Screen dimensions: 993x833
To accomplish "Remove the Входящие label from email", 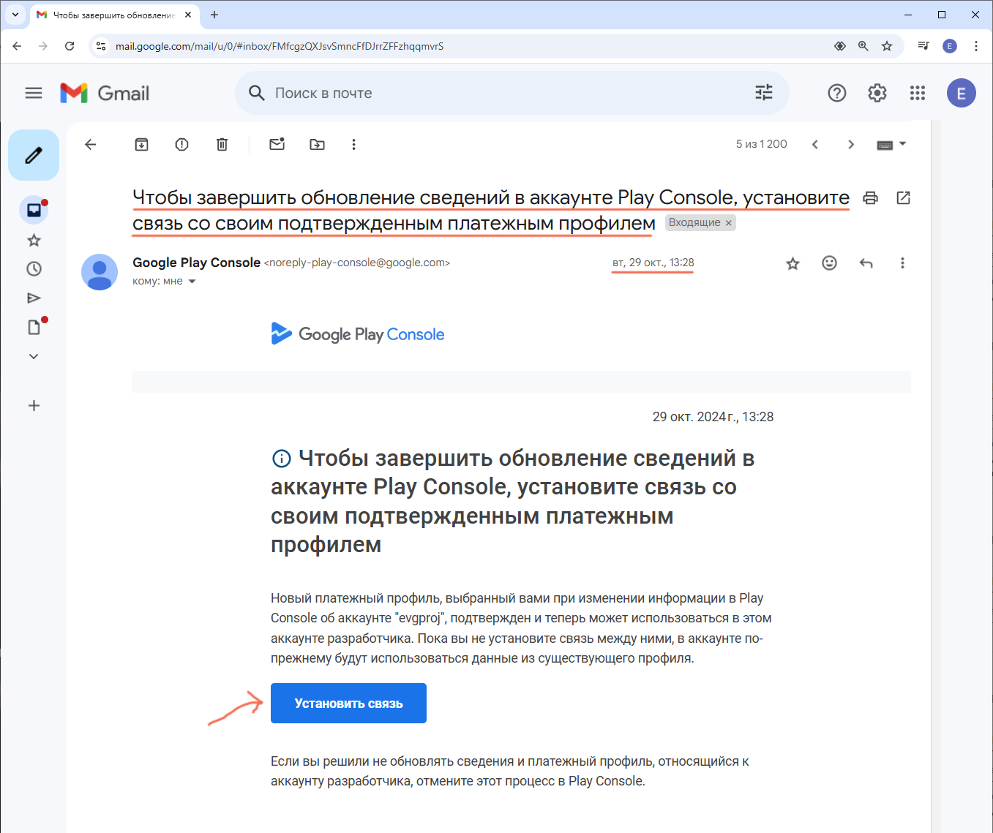I will coord(729,223).
